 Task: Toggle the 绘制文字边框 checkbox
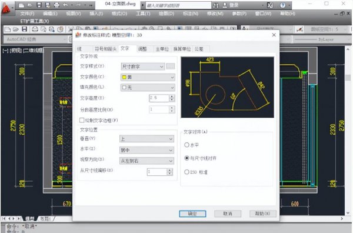[x=82, y=120]
